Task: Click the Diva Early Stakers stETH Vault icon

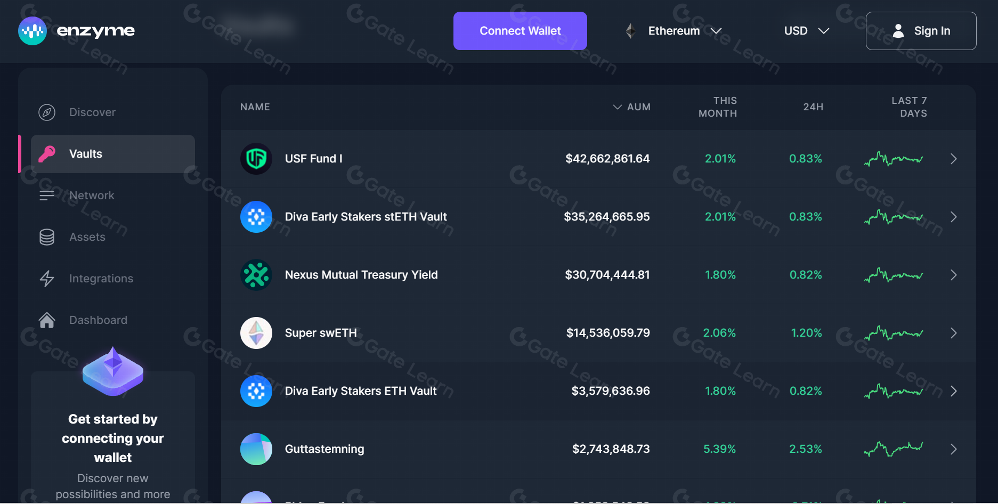Action: (256, 217)
